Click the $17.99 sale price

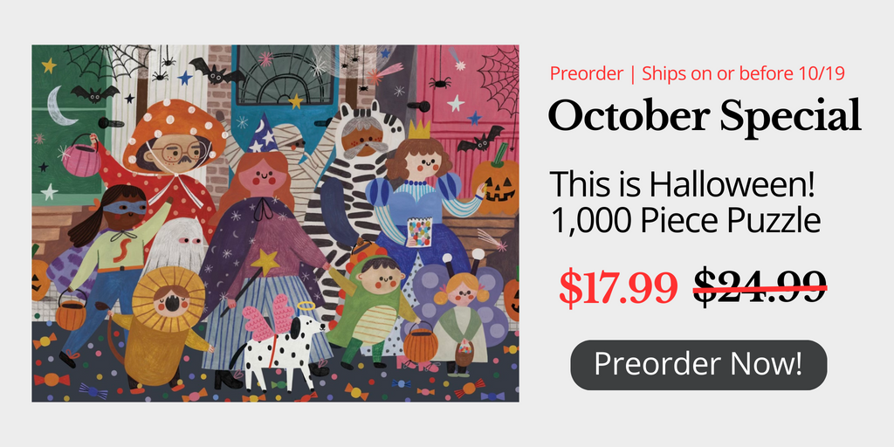point(618,286)
